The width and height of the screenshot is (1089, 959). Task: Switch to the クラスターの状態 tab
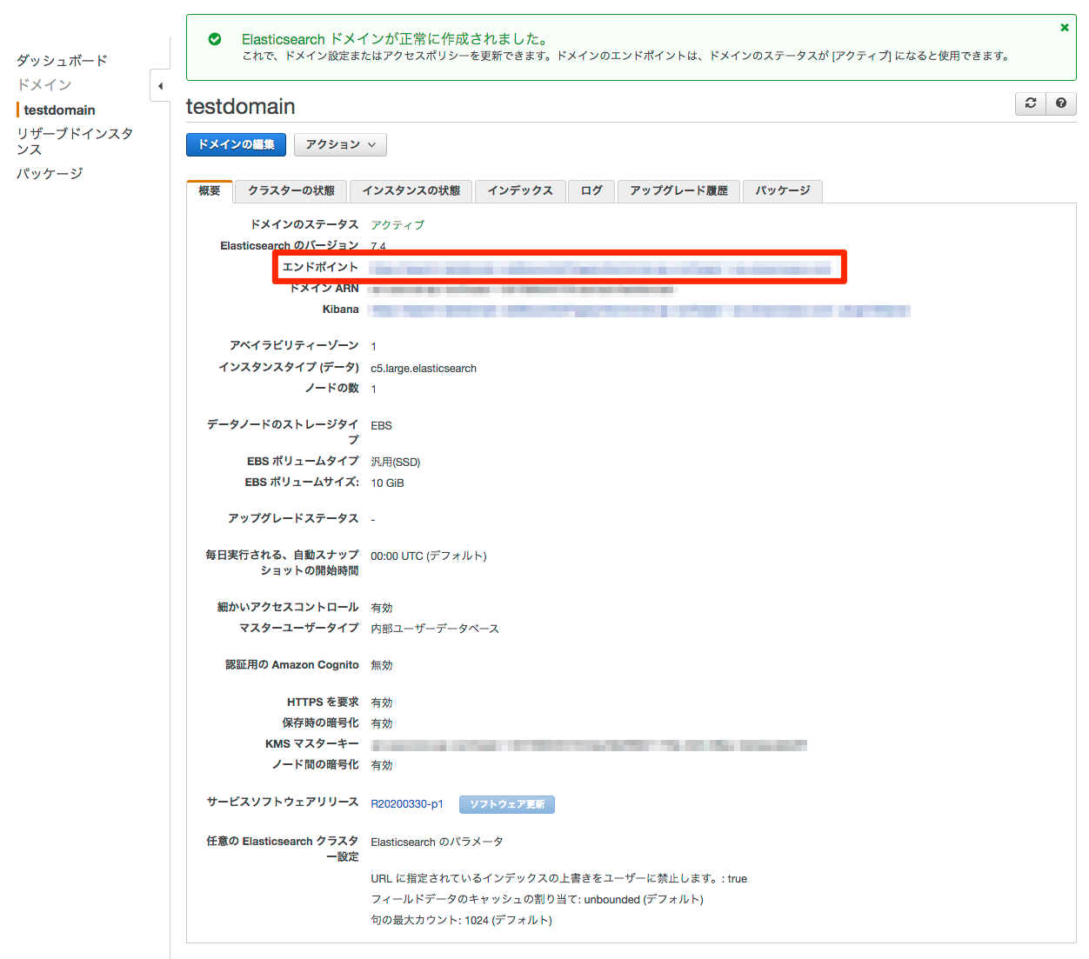291,191
